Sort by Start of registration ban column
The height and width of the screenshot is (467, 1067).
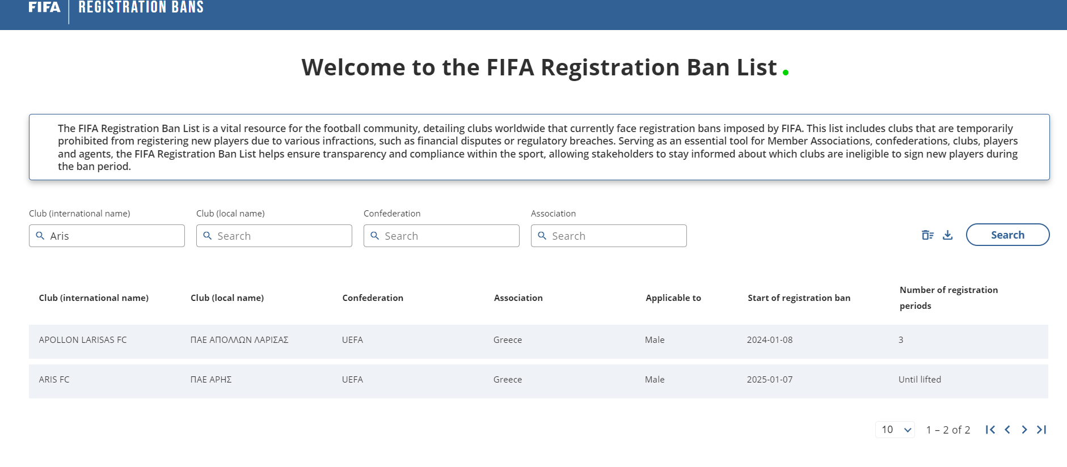pyautogui.click(x=799, y=298)
